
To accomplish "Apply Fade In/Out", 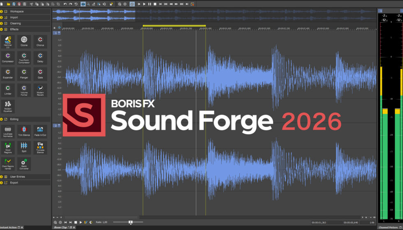I will click(x=40, y=132).
